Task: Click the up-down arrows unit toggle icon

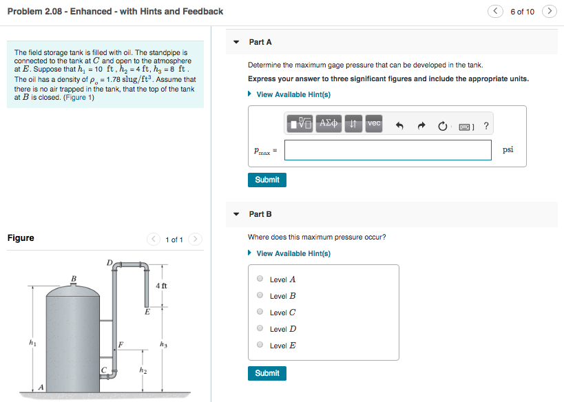Action: click(x=353, y=123)
